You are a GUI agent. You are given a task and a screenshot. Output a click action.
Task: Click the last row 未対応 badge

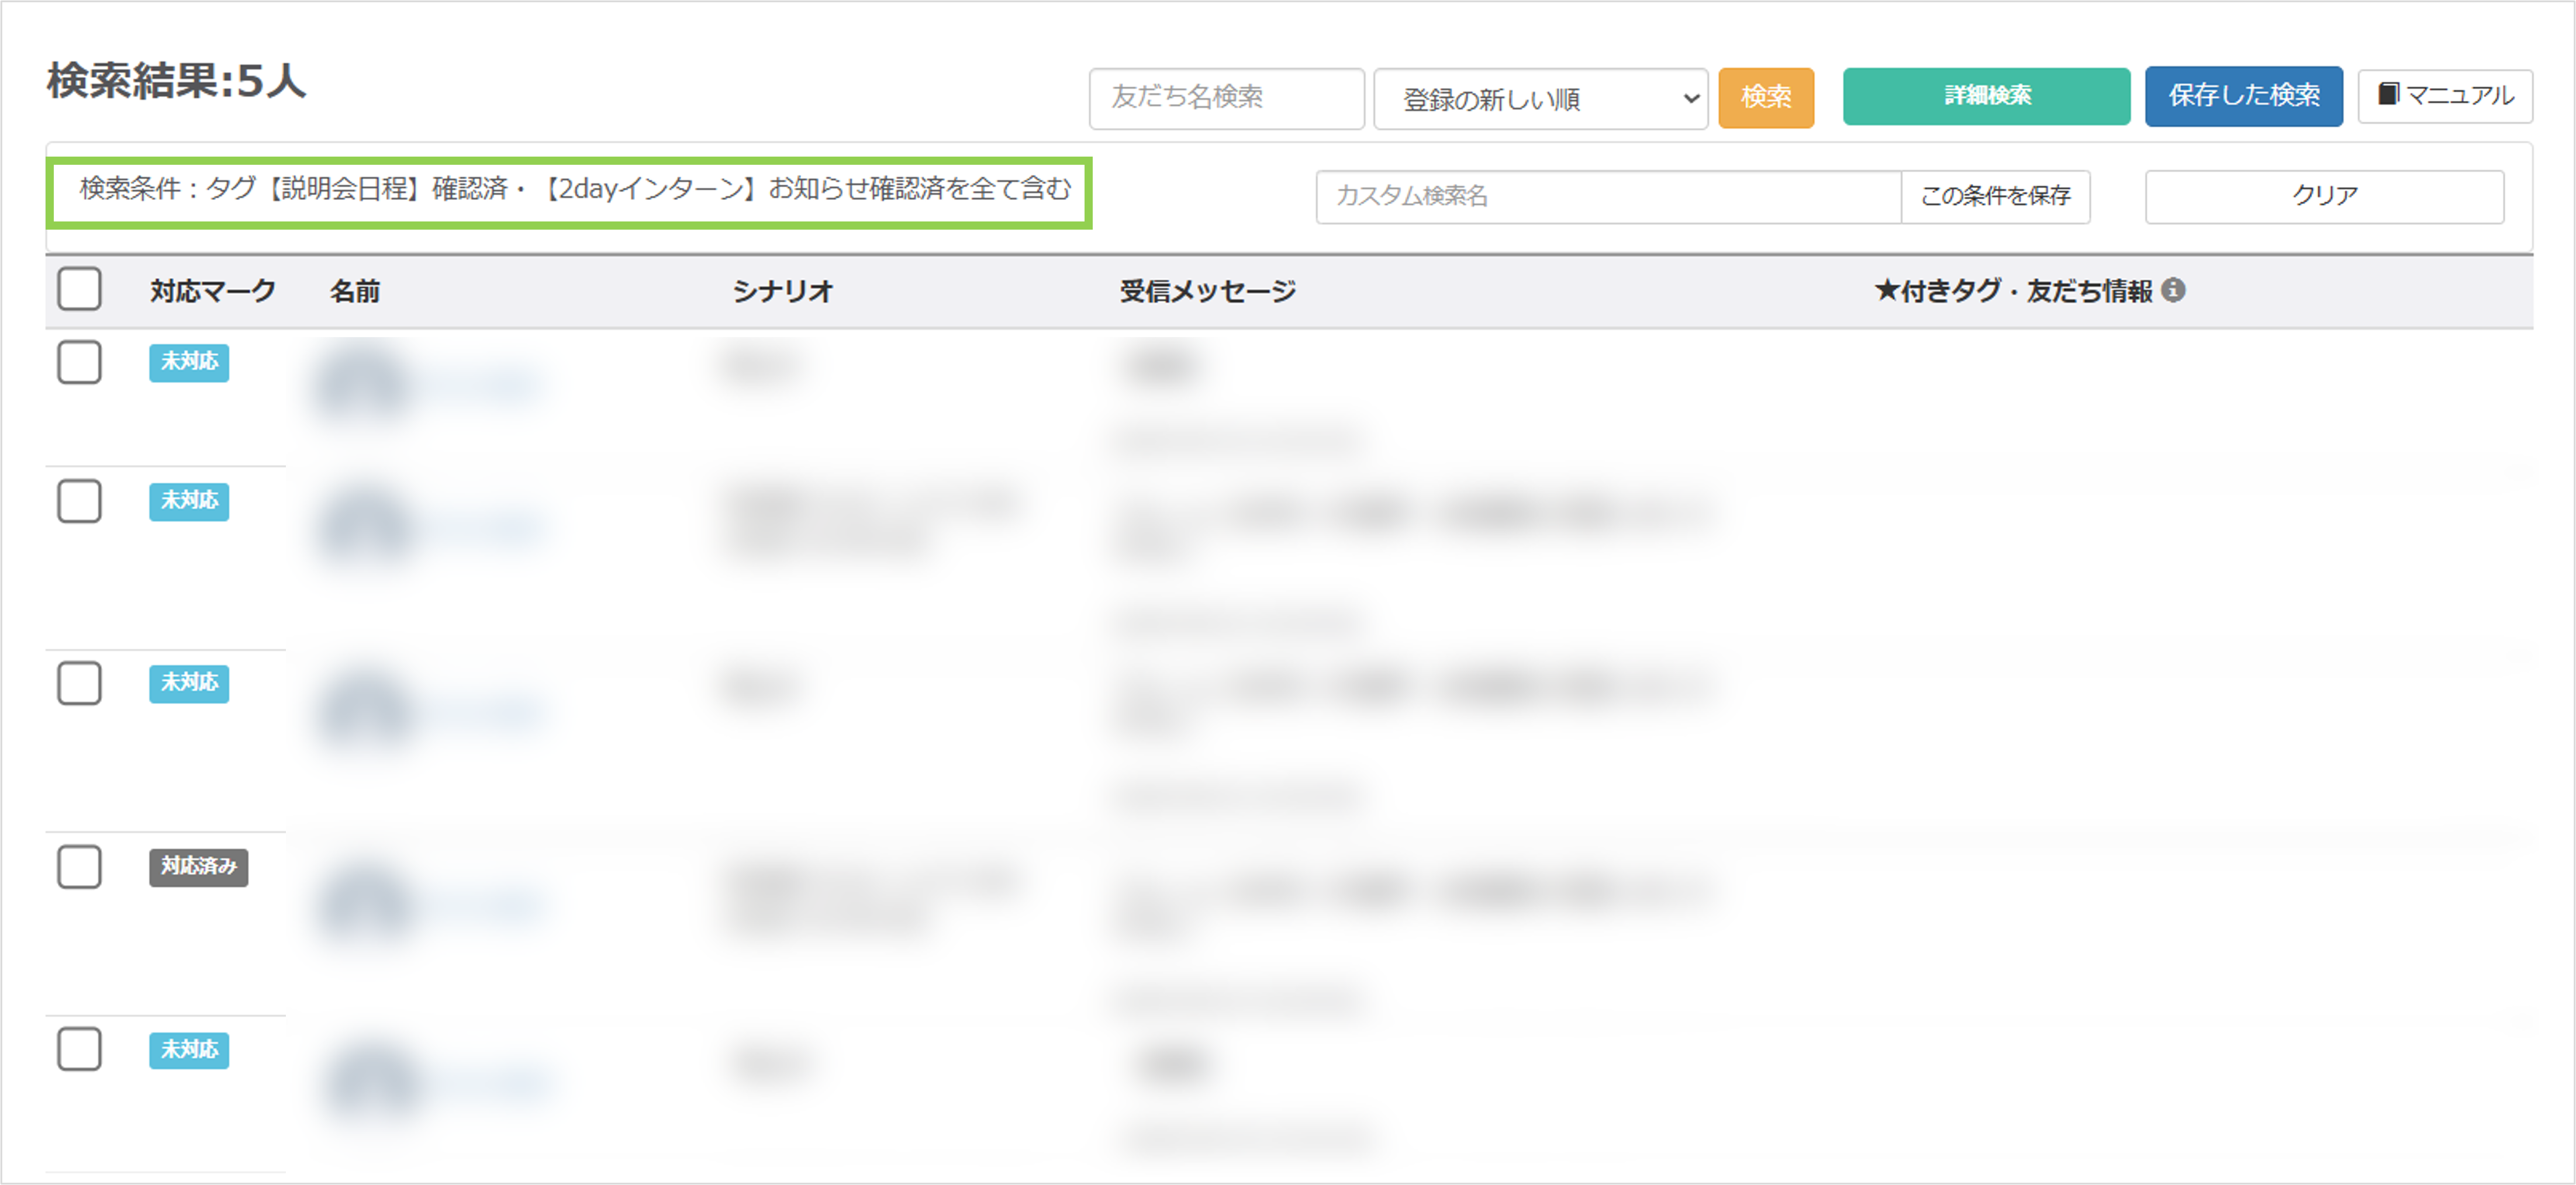[x=189, y=1049]
